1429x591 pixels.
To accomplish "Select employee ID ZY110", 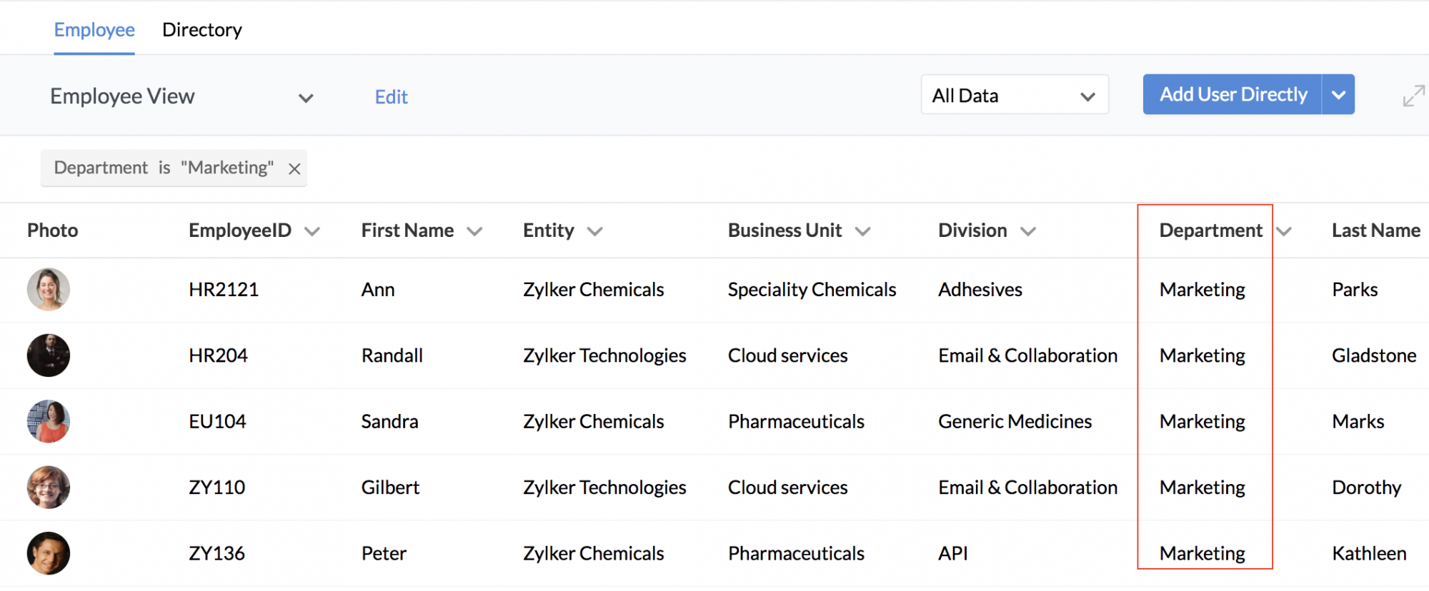I will (x=216, y=488).
